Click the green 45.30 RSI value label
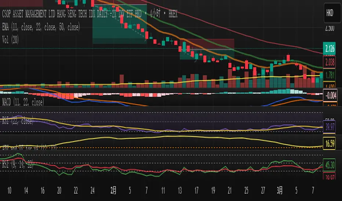Viewport: 342px width, 201px height. coord(329,165)
